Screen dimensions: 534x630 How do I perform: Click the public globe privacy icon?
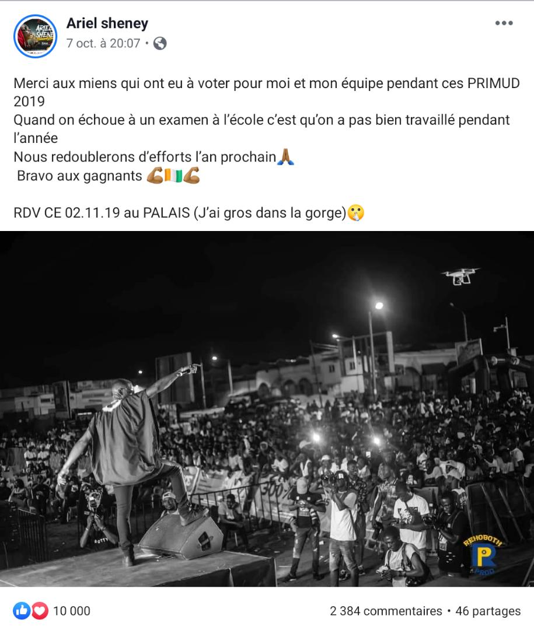pos(160,43)
